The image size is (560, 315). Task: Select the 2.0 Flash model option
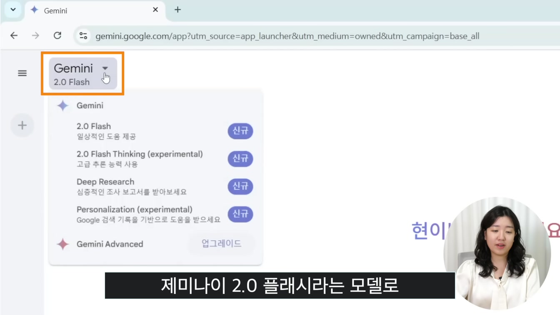pyautogui.click(x=155, y=131)
